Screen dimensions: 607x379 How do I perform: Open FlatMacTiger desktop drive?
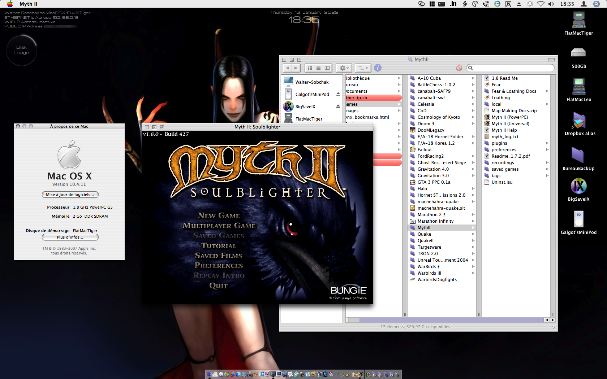[x=578, y=23]
